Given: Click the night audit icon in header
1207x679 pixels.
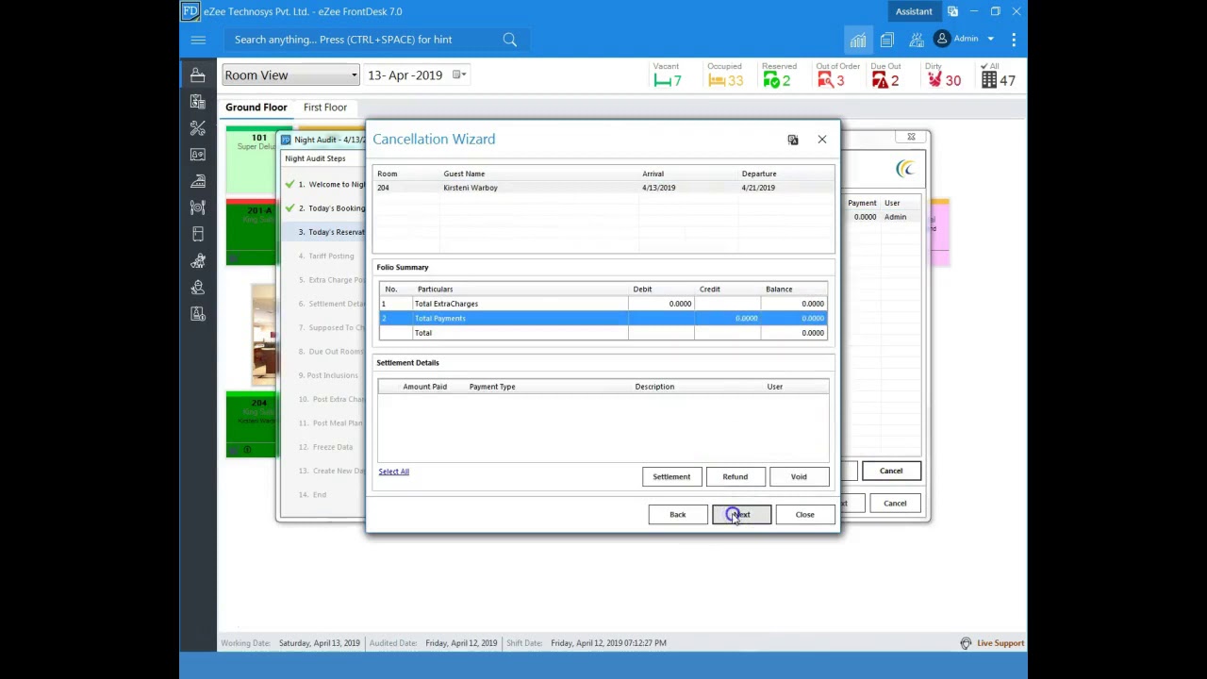Looking at the screenshot, I should [x=917, y=40].
